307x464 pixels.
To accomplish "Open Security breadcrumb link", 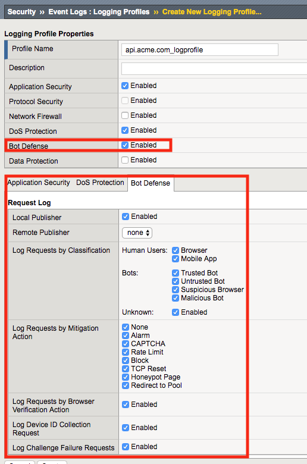I will coord(21,12).
